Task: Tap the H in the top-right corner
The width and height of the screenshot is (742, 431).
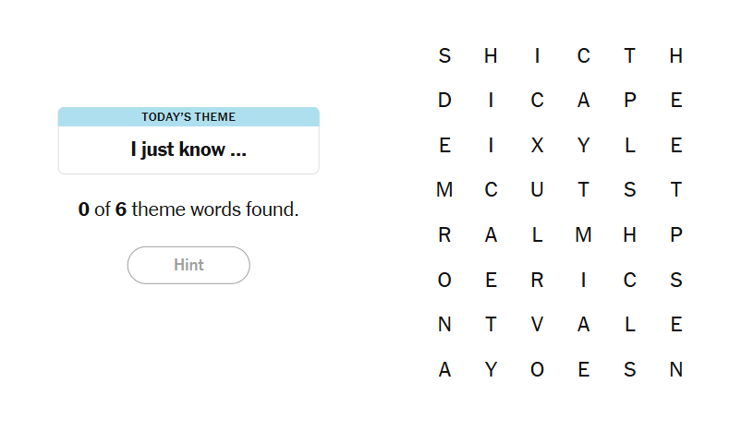Action: tap(675, 56)
